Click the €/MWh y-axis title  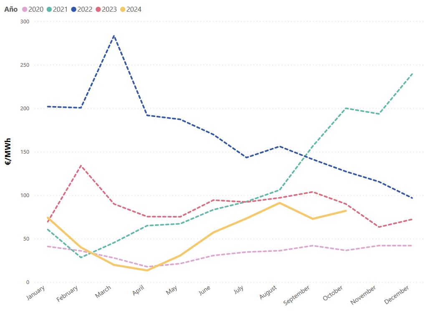pyautogui.click(x=8, y=152)
